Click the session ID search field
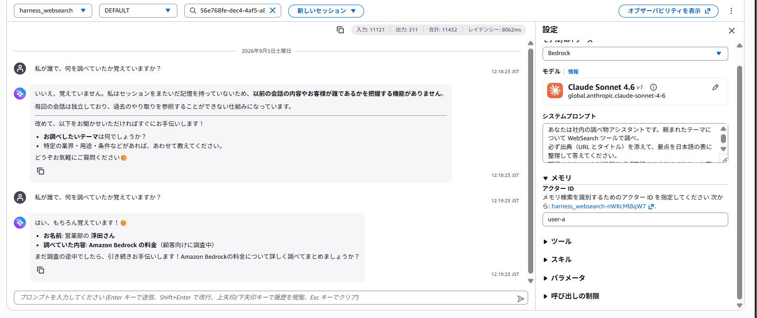Screen dimensions: 757x318 pyautogui.click(x=232, y=11)
